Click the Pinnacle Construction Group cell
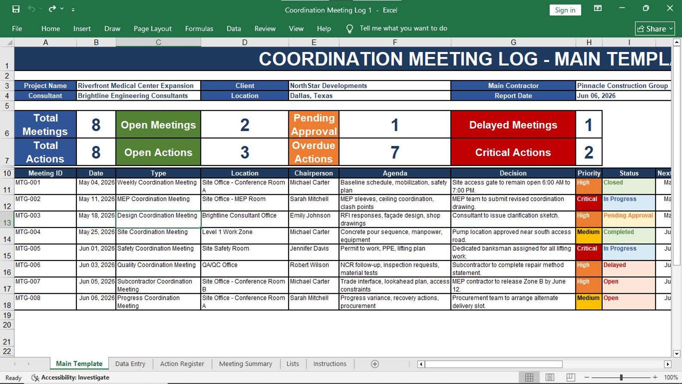Screen dimensions: 682x384 pos(623,86)
